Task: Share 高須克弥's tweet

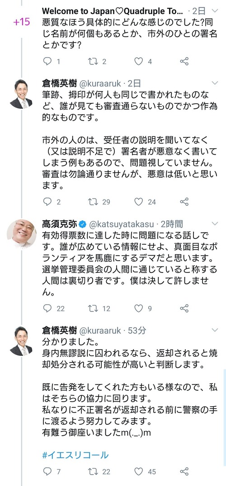Action: [x=184, y=308]
